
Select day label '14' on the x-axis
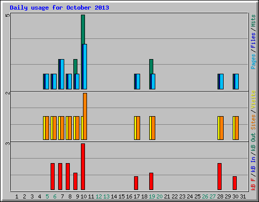(114, 196)
